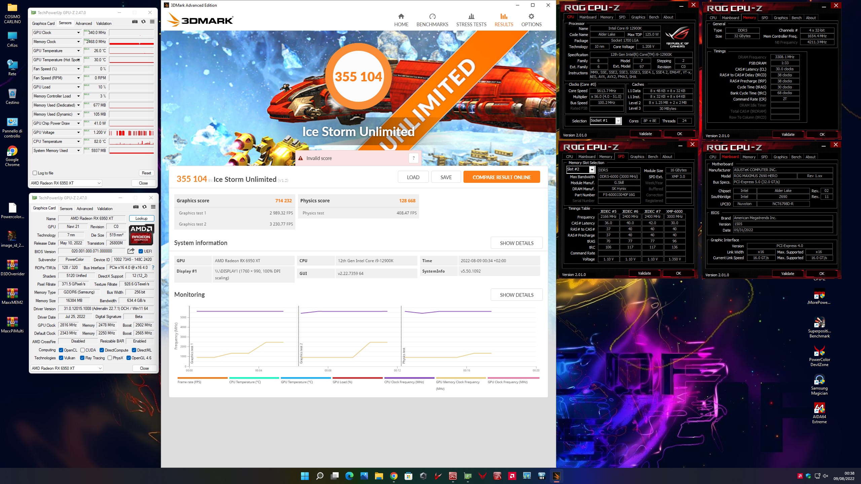Open Superposition Benchmark desktop shortcut
This screenshot has height=484, width=861.
point(819,327)
